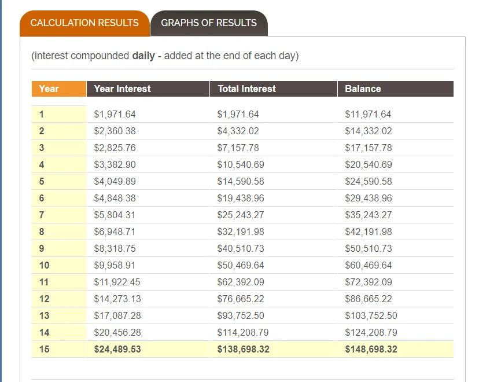Select the $1,971.64 balance-free Year Interest cell for year 1
Viewport: 479px width, 382px height.
(x=115, y=114)
